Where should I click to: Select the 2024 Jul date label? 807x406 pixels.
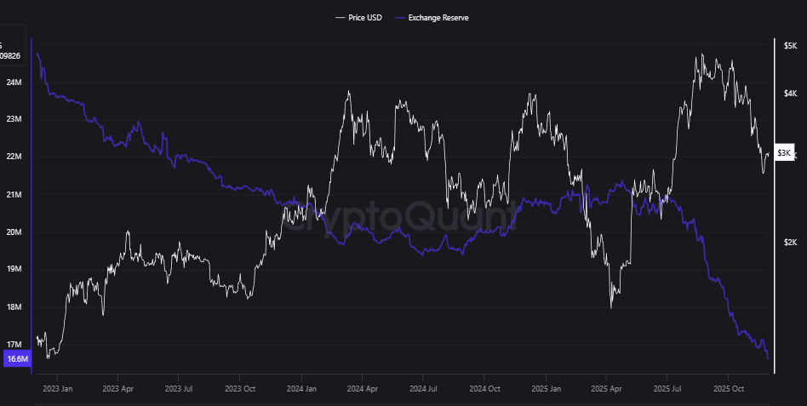[x=423, y=387]
